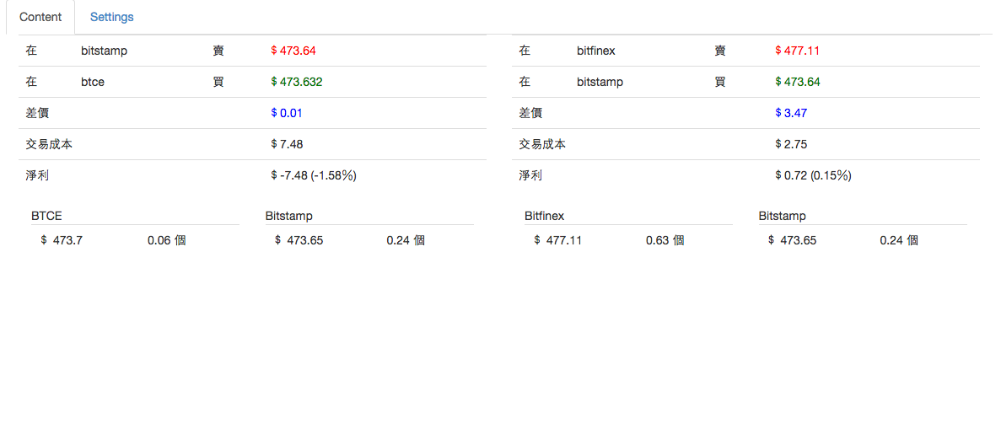This screenshot has height=440, width=1001.
Task: Click the red $473.64 bitstamp sell price
Action: [x=293, y=51]
